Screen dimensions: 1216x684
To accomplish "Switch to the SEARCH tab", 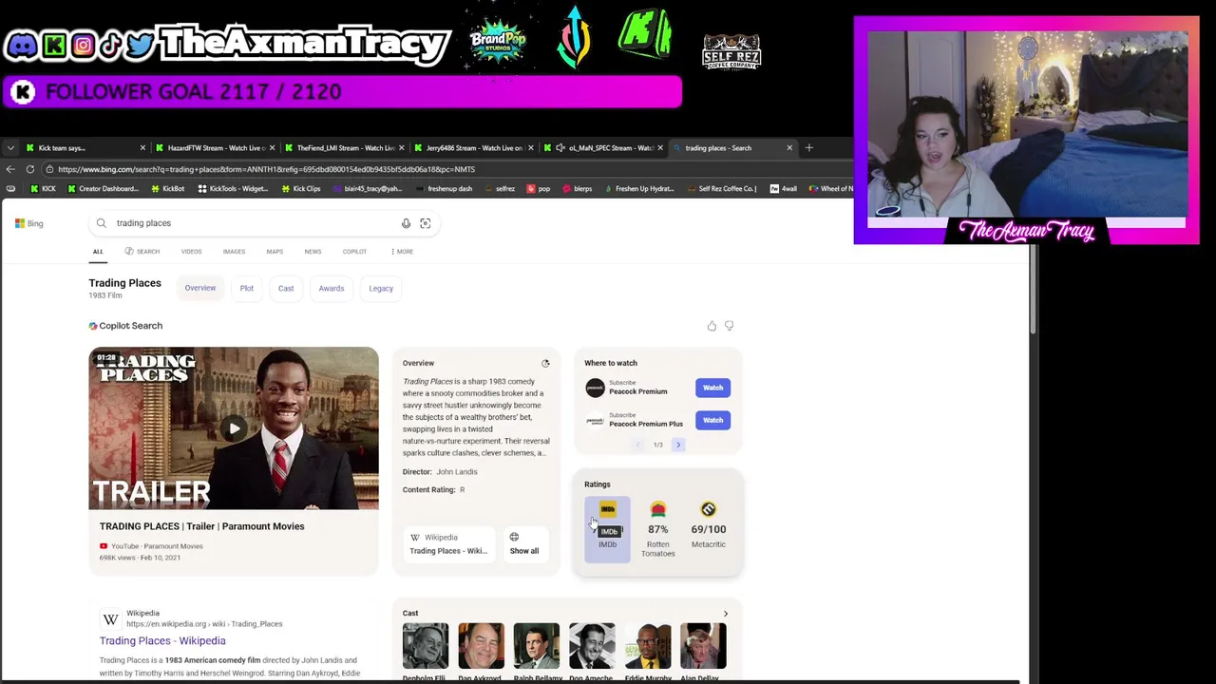I will coord(142,252).
